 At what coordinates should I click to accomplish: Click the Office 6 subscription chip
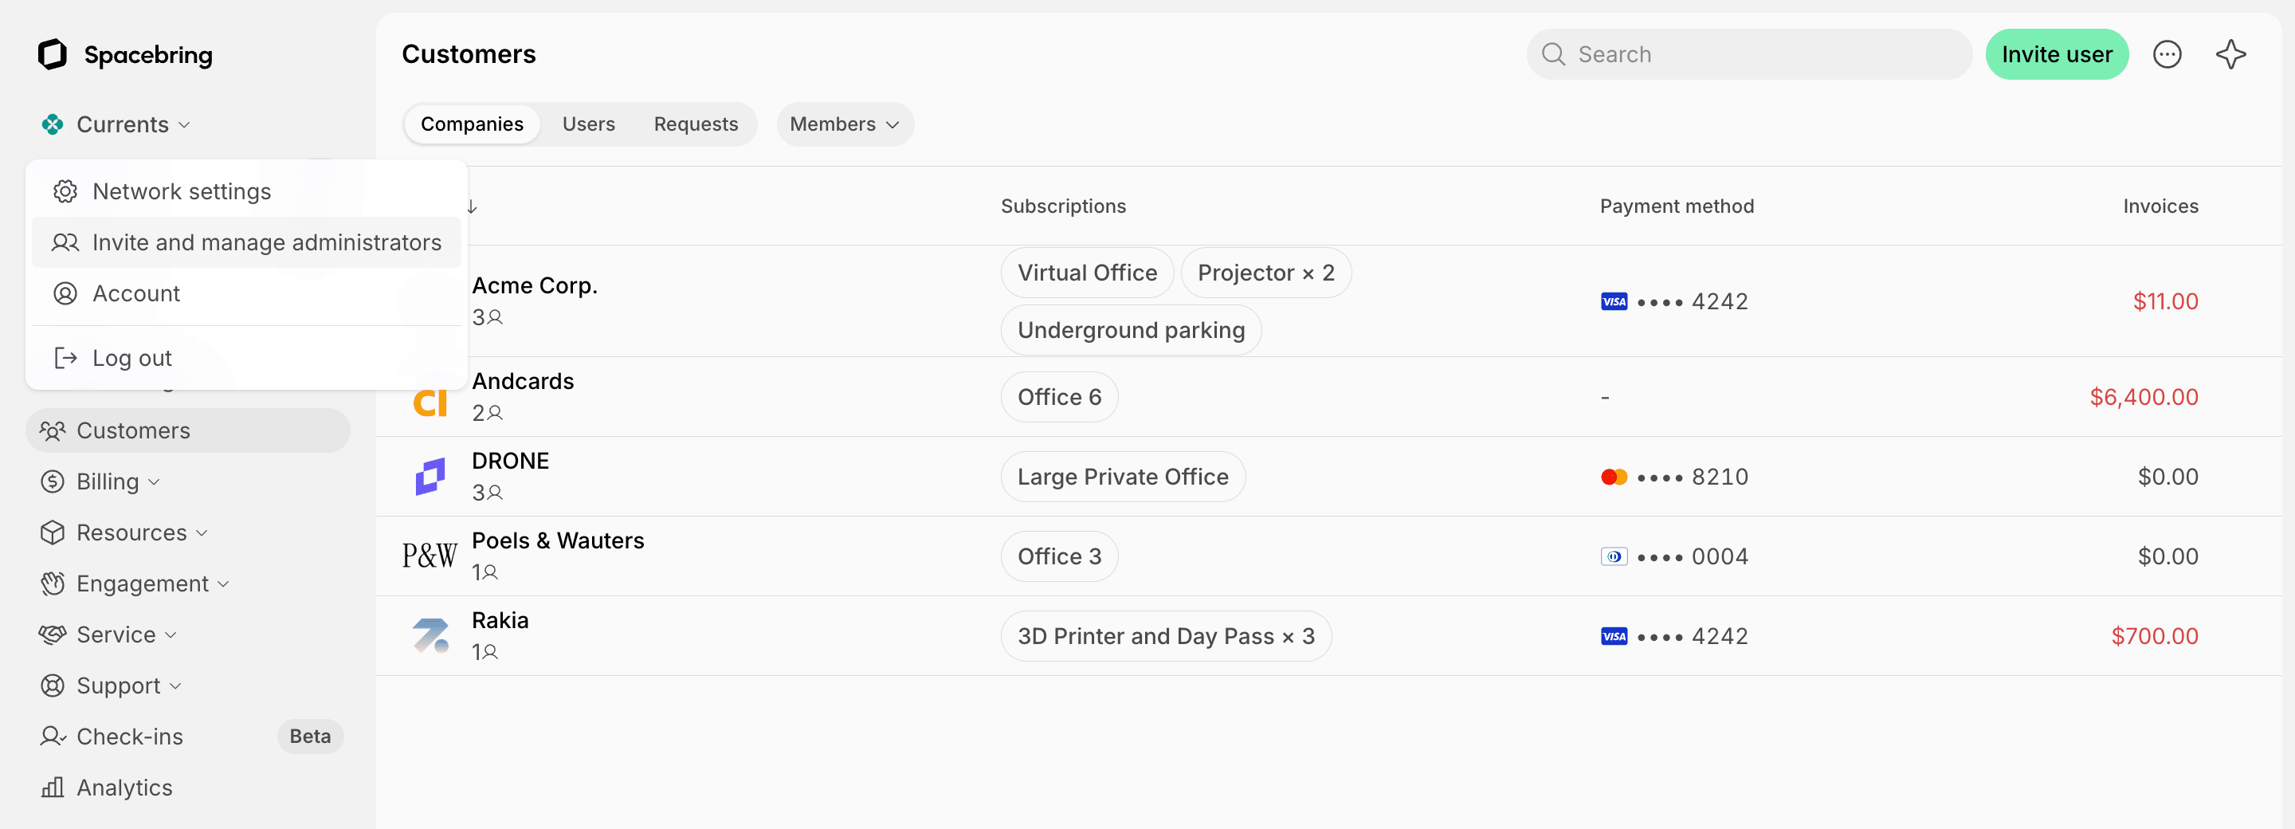(1059, 397)
